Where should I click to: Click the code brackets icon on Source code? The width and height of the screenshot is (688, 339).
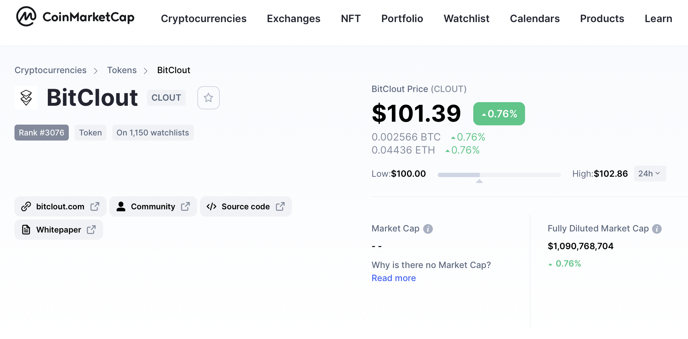pos(211,206)
